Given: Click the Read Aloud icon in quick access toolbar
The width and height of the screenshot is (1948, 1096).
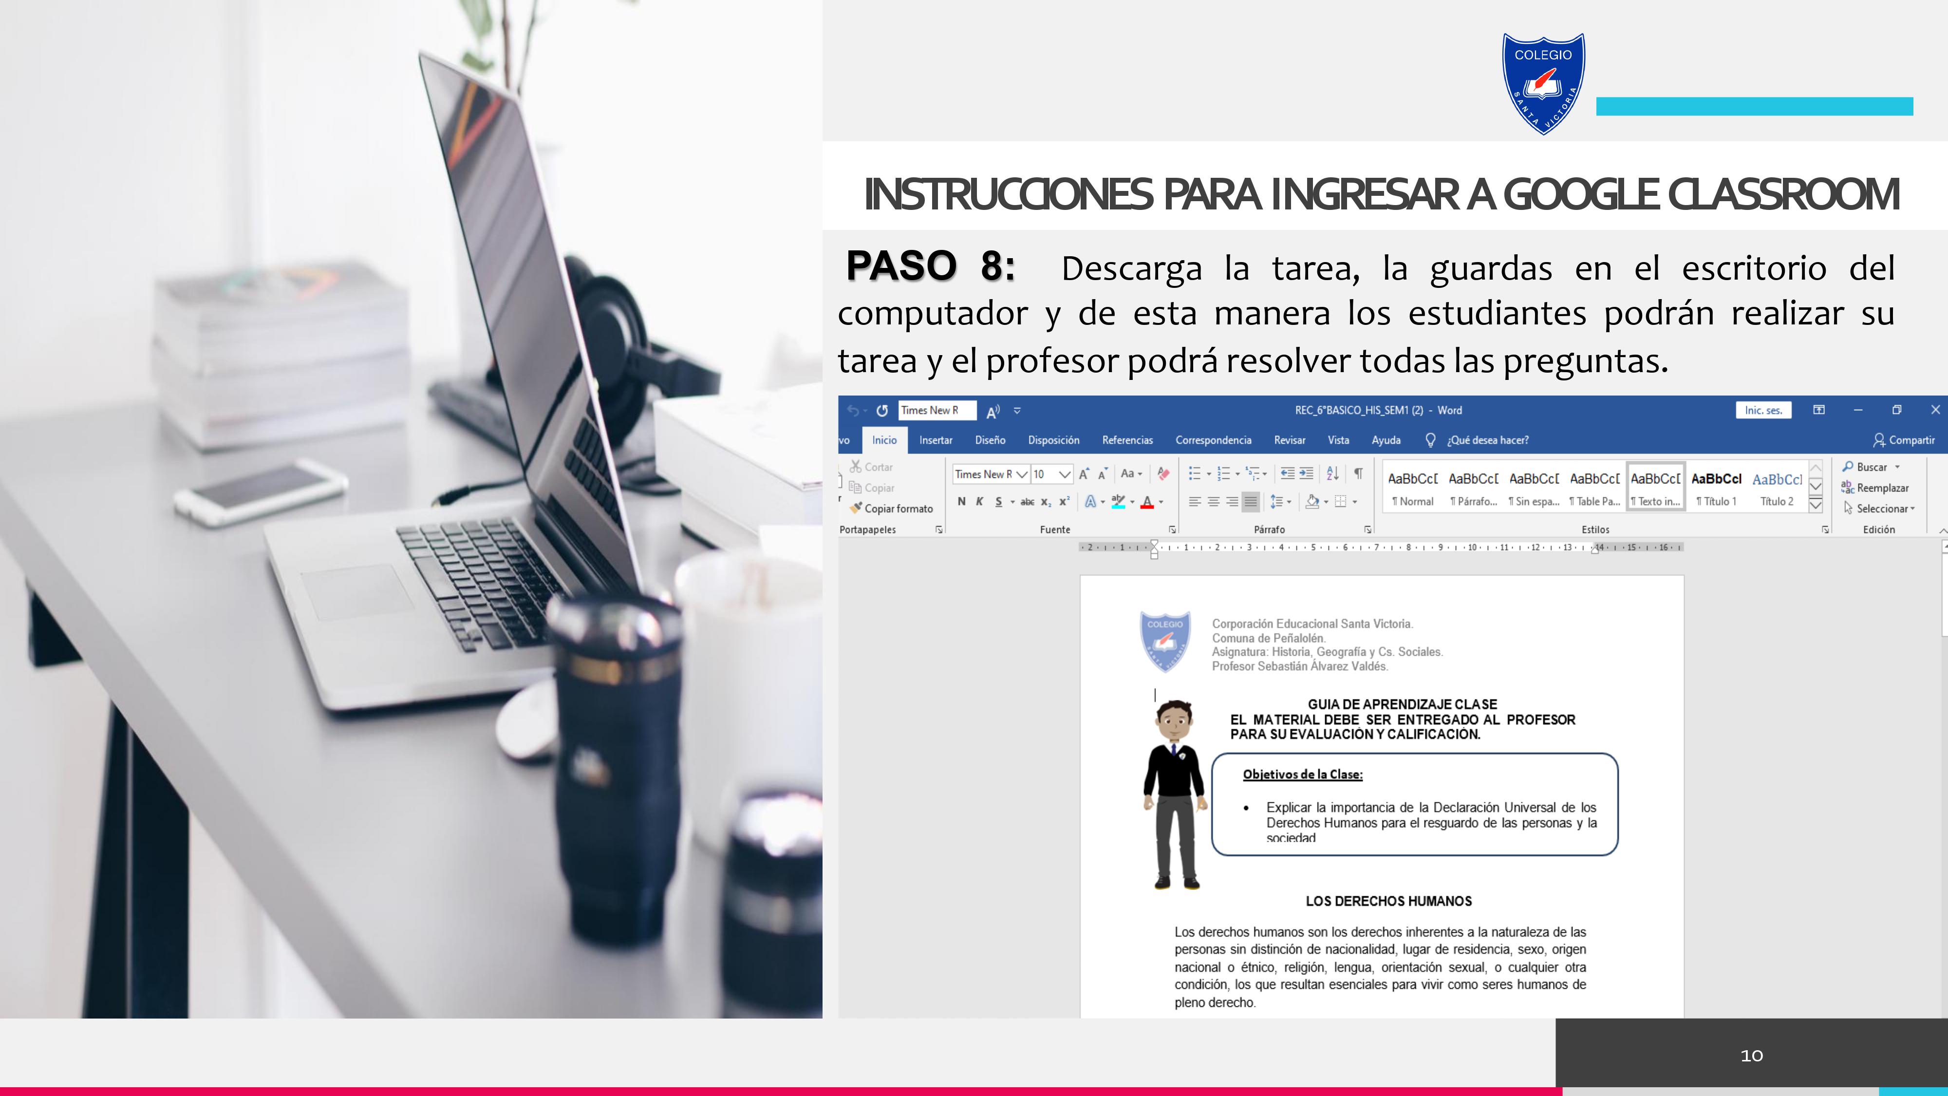Looking at the screenshot, I should tap(993, 411).
